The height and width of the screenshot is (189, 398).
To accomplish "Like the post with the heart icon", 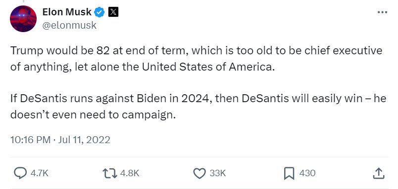I will [200, 173].
